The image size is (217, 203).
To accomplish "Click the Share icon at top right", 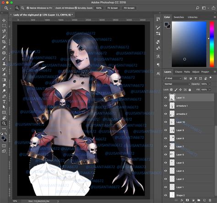I will pos(213,8).
